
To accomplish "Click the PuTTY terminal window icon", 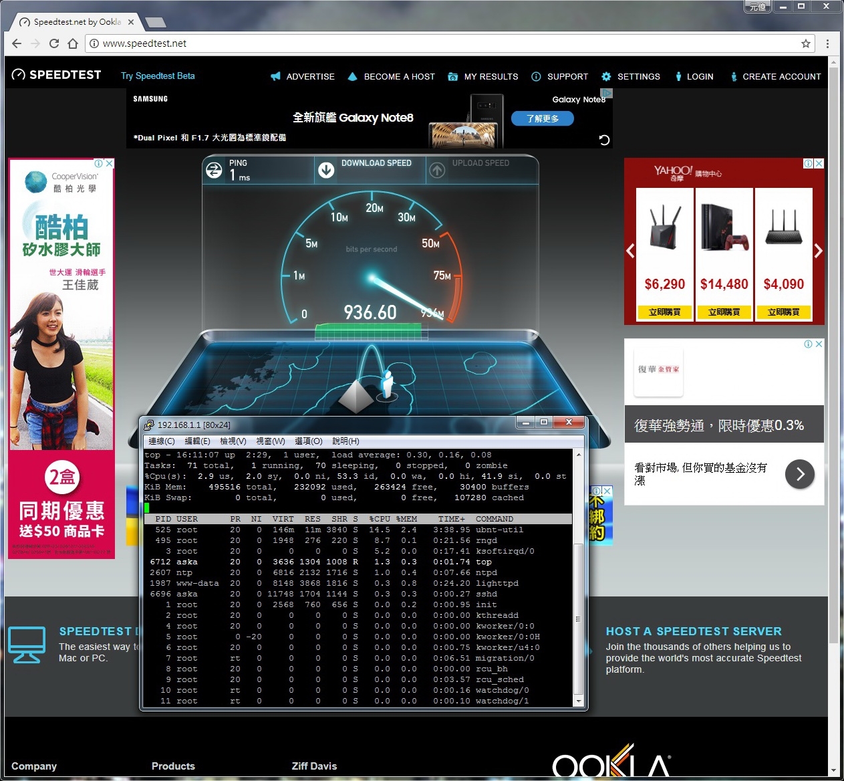I will (149, 425).
